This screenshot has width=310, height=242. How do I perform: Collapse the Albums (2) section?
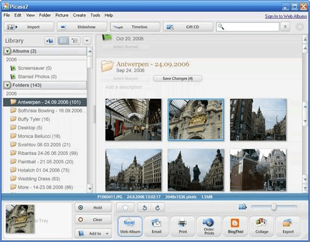(x=7, y=51)
